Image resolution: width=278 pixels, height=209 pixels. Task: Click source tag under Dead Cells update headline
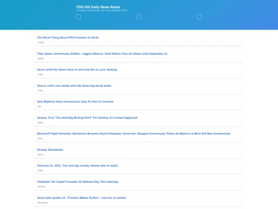pos(43,202)
